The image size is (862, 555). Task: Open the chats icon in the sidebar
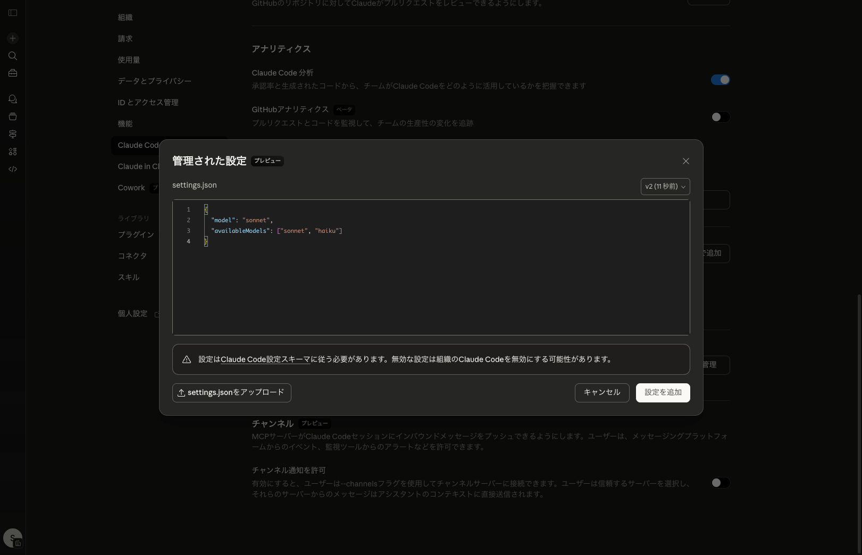click(x=12, y=99)
